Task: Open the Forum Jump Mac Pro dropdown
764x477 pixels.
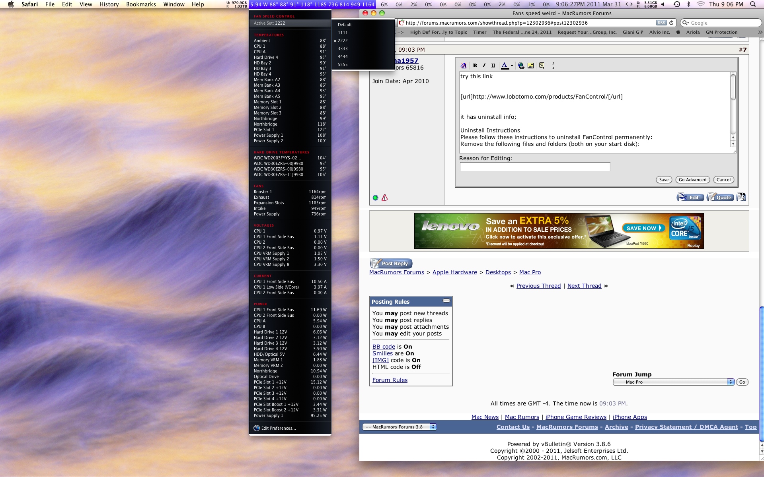Action: pos(673,382)
